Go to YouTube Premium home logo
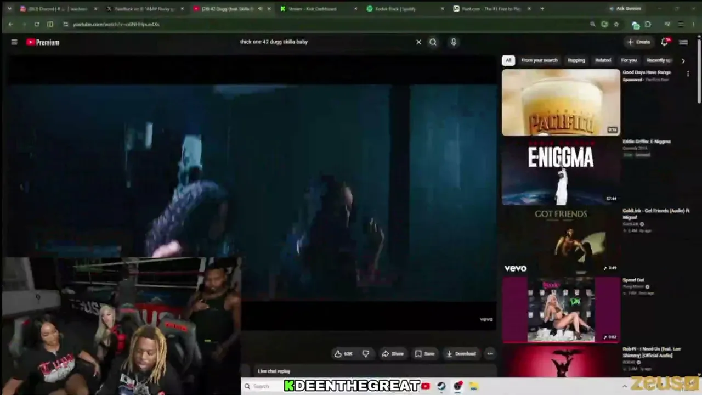702x395 pixels. [43, 42]
